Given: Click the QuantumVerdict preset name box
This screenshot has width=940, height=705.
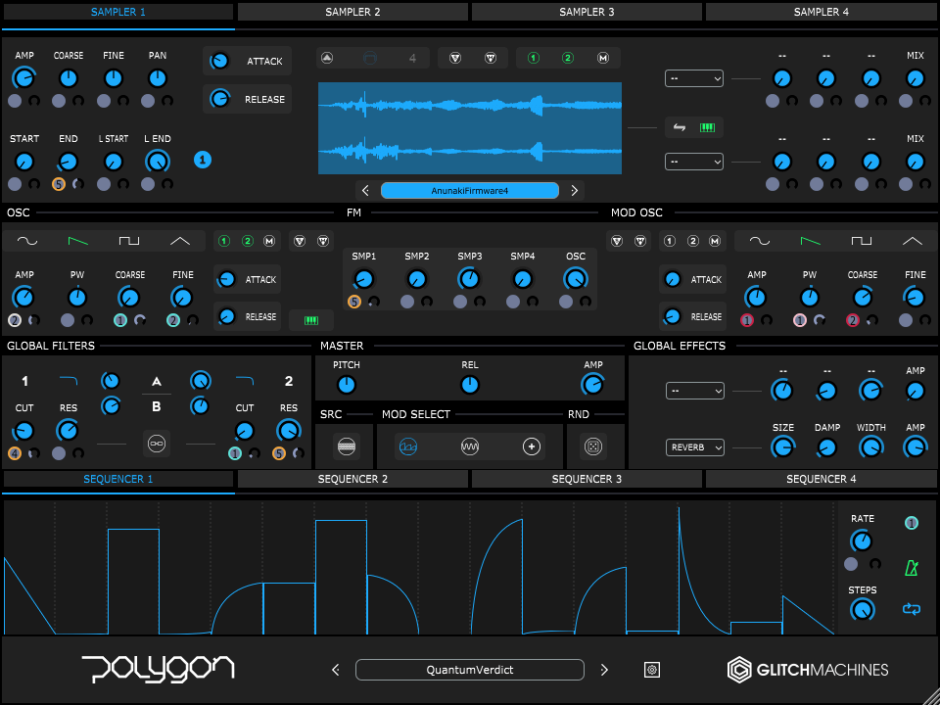Looking at the screenshot, I should [470, 670].
